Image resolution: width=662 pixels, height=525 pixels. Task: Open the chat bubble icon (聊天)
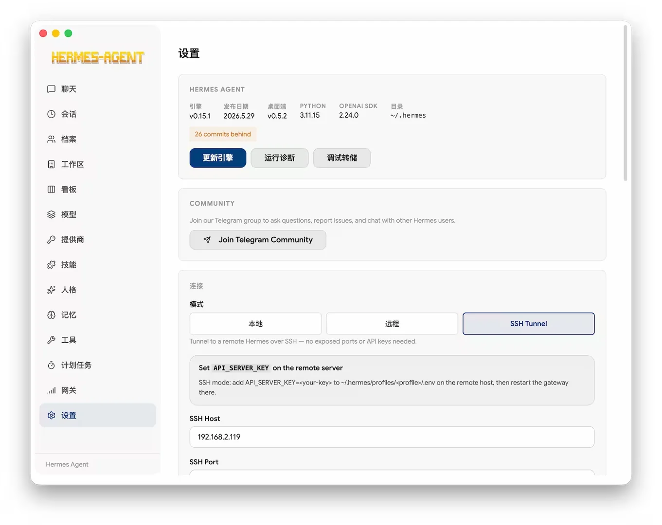(51, 89)
